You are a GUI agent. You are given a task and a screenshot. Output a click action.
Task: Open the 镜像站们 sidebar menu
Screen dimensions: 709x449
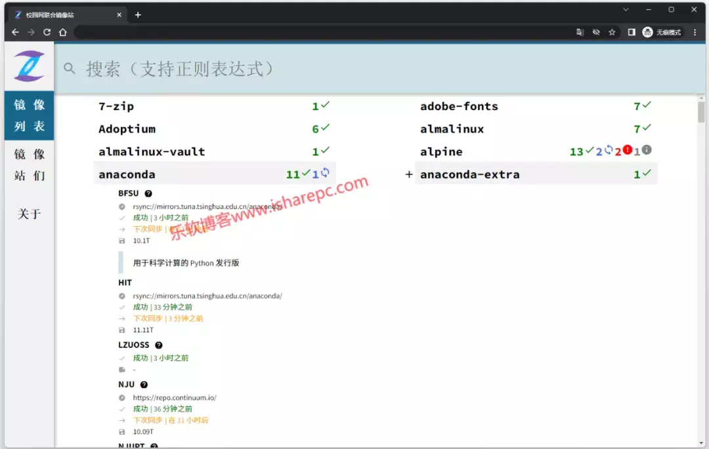point(29,165)
